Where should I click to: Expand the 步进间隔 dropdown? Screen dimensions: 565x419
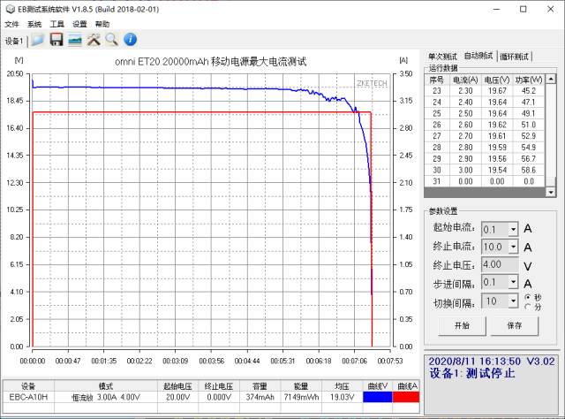click(513, 282)
